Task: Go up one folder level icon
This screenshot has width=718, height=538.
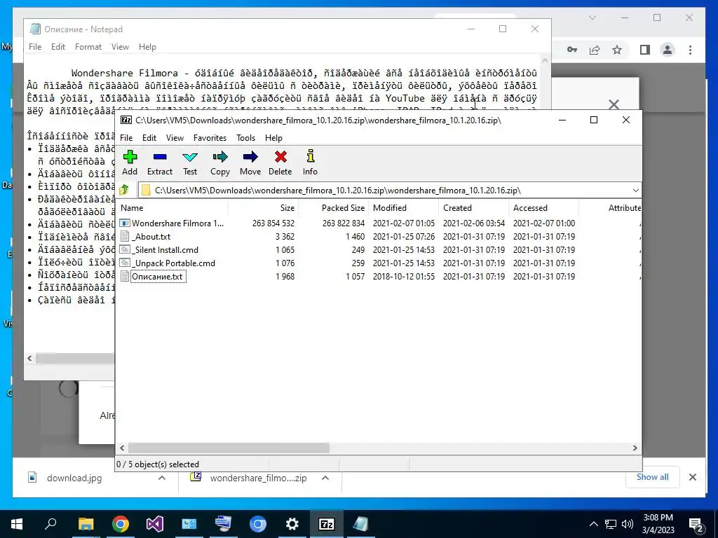Action: pyautogui.click(x=124, y=190)
